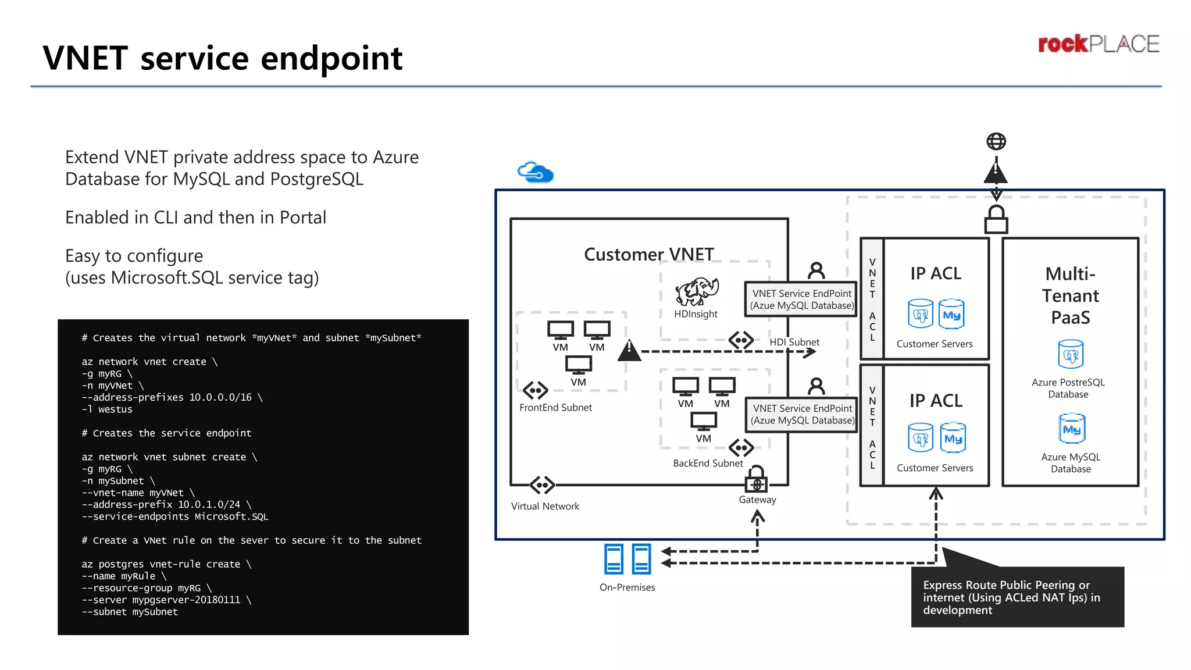Click the warning triangle below the globe

click(x=996, y=172)
